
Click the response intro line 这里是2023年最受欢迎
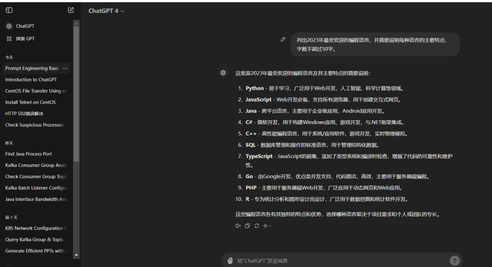pyautogui.click(x=303, y=73)
